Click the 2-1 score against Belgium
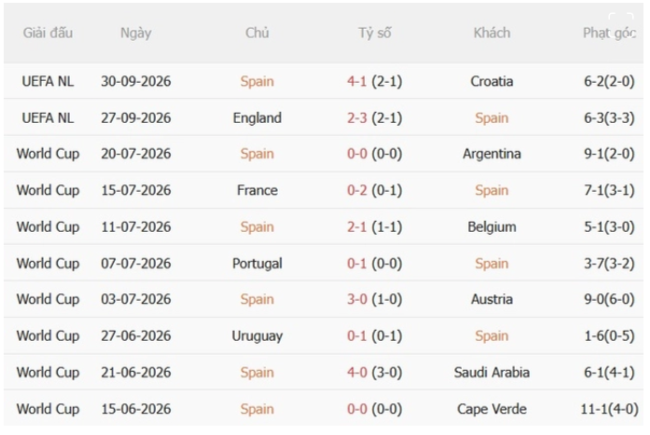Image resolution: width=650 pixels, height=435 pixels. (x=357, y=226)
